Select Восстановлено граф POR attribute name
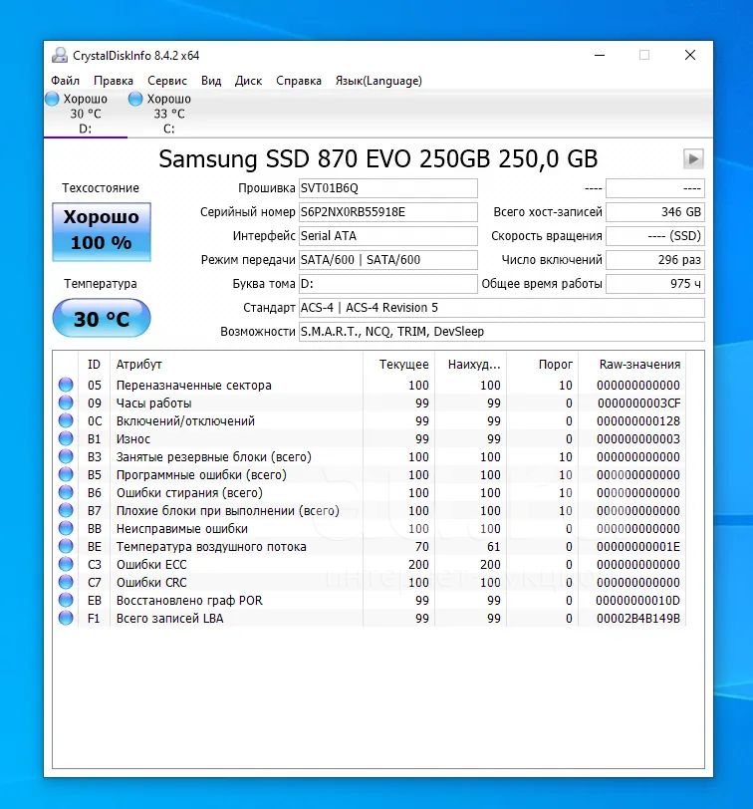 pos(189,601)
